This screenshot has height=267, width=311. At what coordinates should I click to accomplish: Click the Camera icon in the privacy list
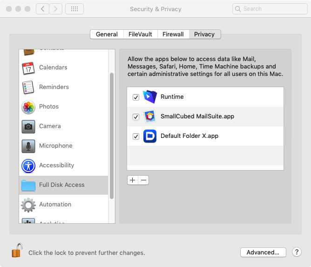coord(28,126)
